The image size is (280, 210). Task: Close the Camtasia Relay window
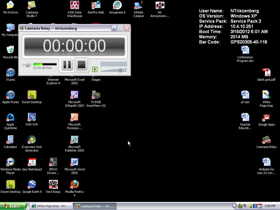tap(127, 28)
